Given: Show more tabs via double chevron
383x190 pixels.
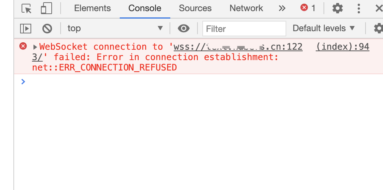Looking at the screenshot, I should pyautogui.click(x=282, y=8).
